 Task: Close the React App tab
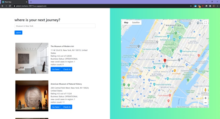pos(26,2)
